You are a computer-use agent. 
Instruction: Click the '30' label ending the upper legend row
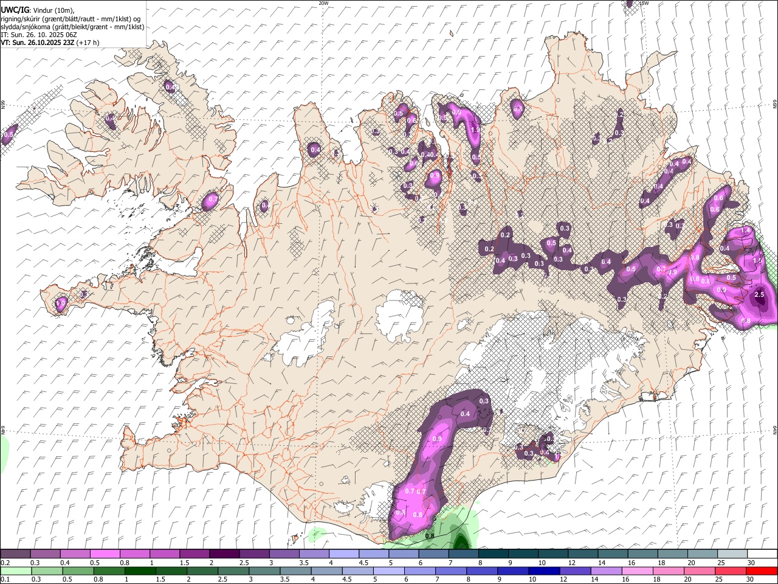pos(751,563)
